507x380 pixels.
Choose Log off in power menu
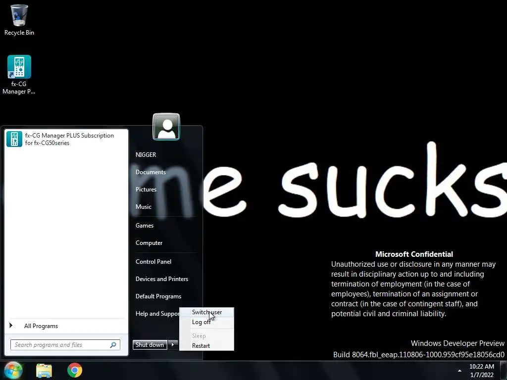pyautogui.click(x=206, y=322)
